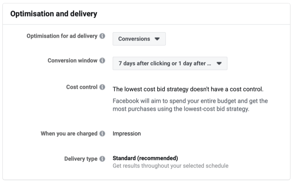Click the Impression charge setting
Screen dimensions: 294x184
[126, 134]
